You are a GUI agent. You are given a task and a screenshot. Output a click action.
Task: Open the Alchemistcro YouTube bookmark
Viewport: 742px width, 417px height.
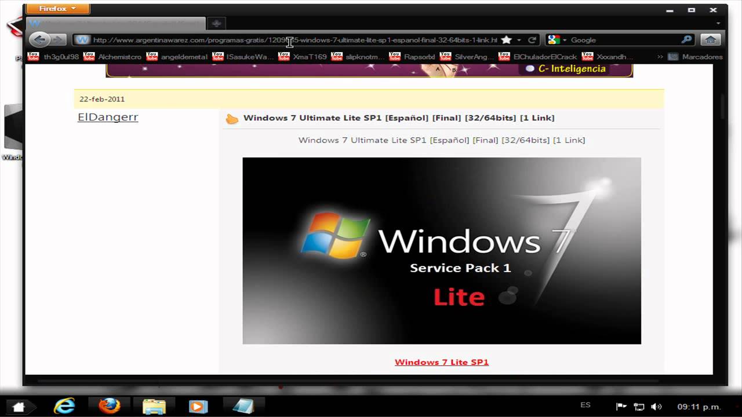(113, 57)
